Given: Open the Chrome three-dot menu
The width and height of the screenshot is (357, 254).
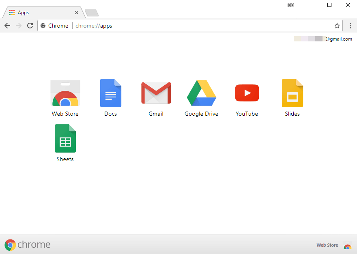Looking at the screenshot, I should point(350,26).
